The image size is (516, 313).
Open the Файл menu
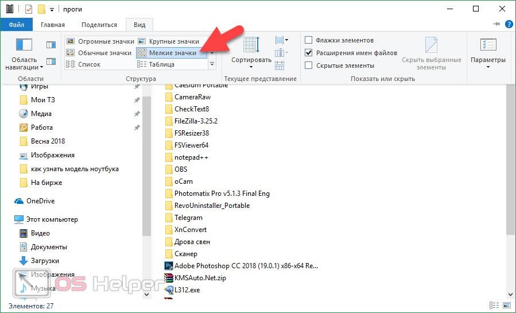tap(16, 25)
